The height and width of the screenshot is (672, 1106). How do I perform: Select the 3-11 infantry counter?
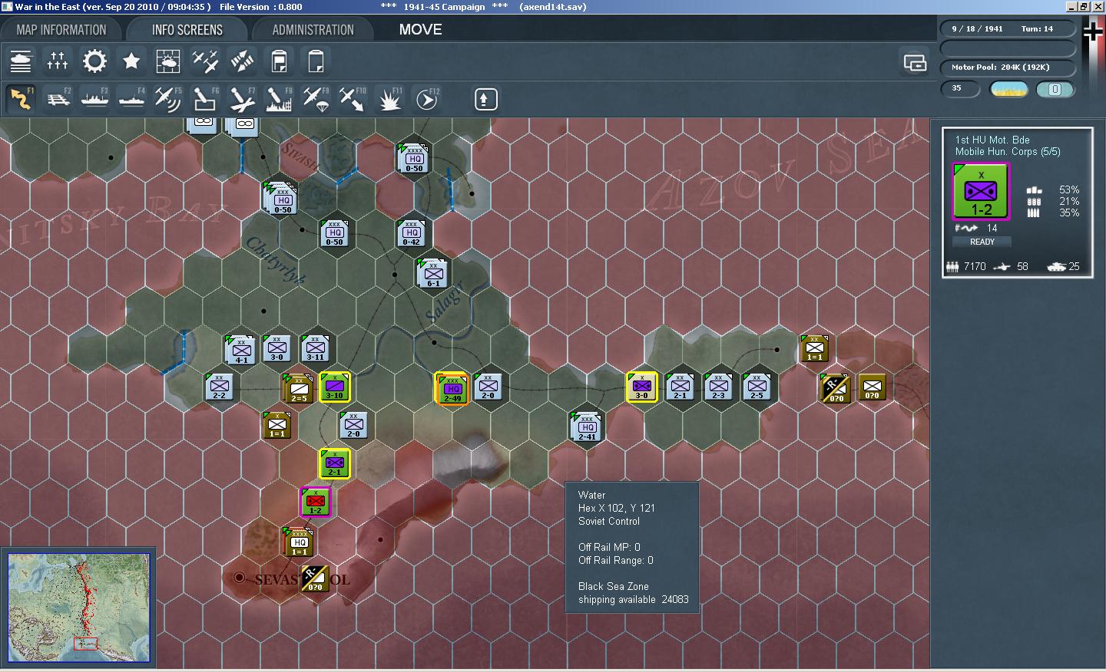[x=316, y=349]
